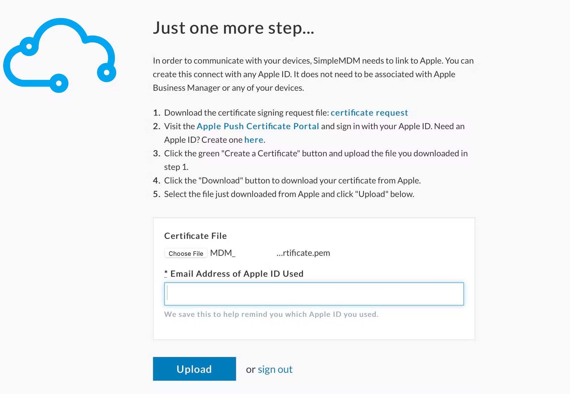Click the 'here' link to create Apple ID

pyautogui.click(x=254, y=140)
